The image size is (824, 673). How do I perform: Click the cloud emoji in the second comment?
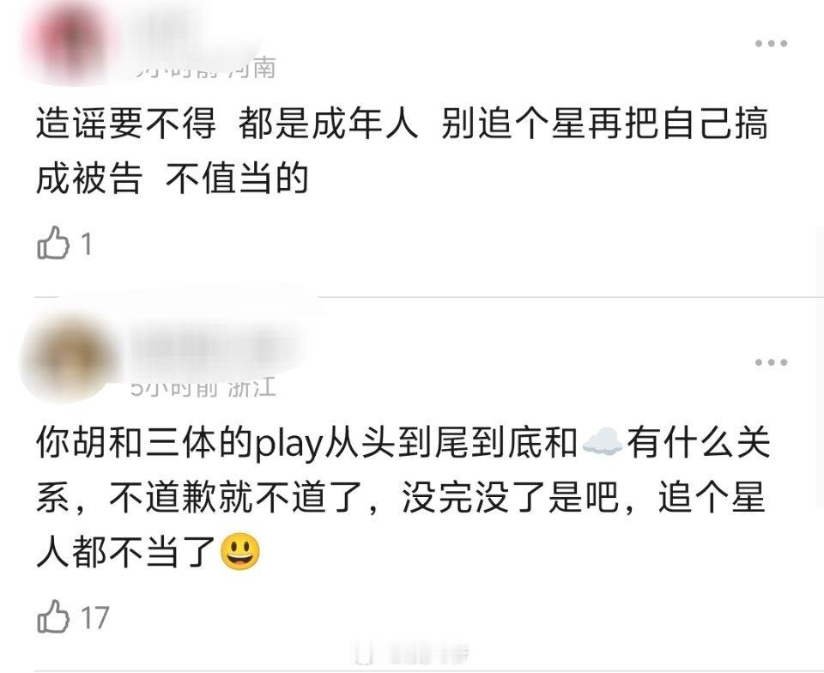(x=603, y=443)
